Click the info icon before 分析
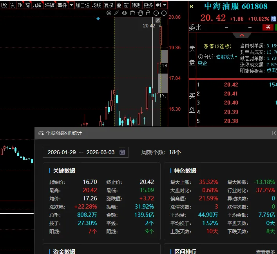This screenshot has width=277, height=254. (200, 57)
